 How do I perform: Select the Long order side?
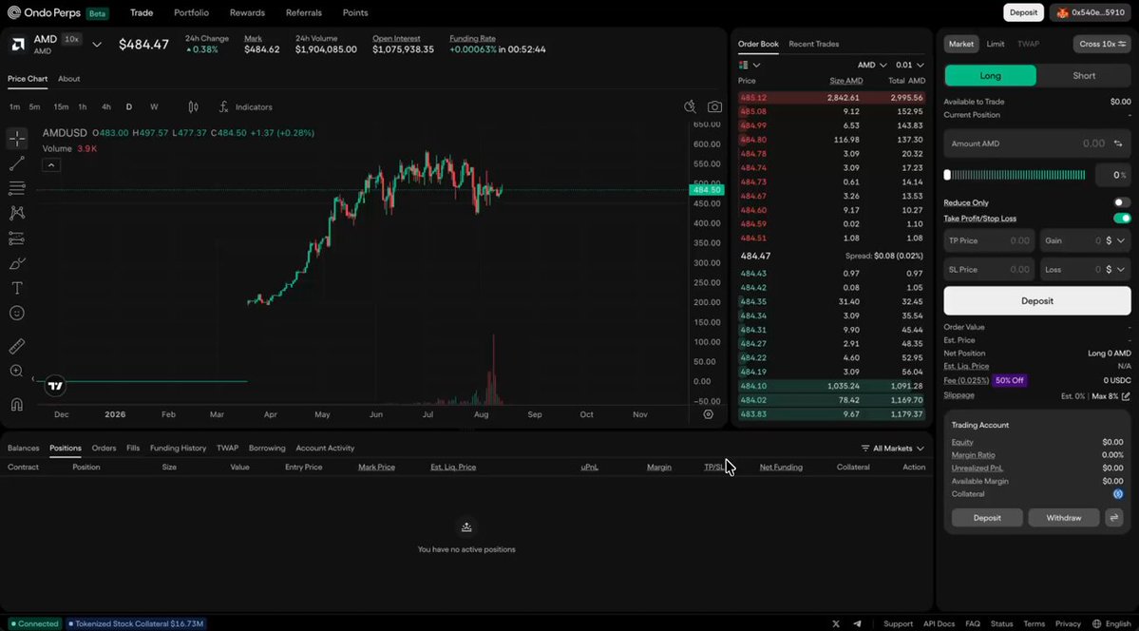click(x=990, y=76)
